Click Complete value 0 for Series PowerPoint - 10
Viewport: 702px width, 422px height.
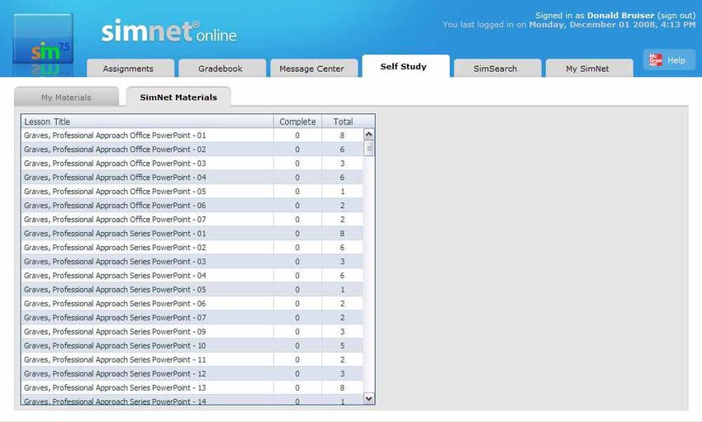click(297, 345)
